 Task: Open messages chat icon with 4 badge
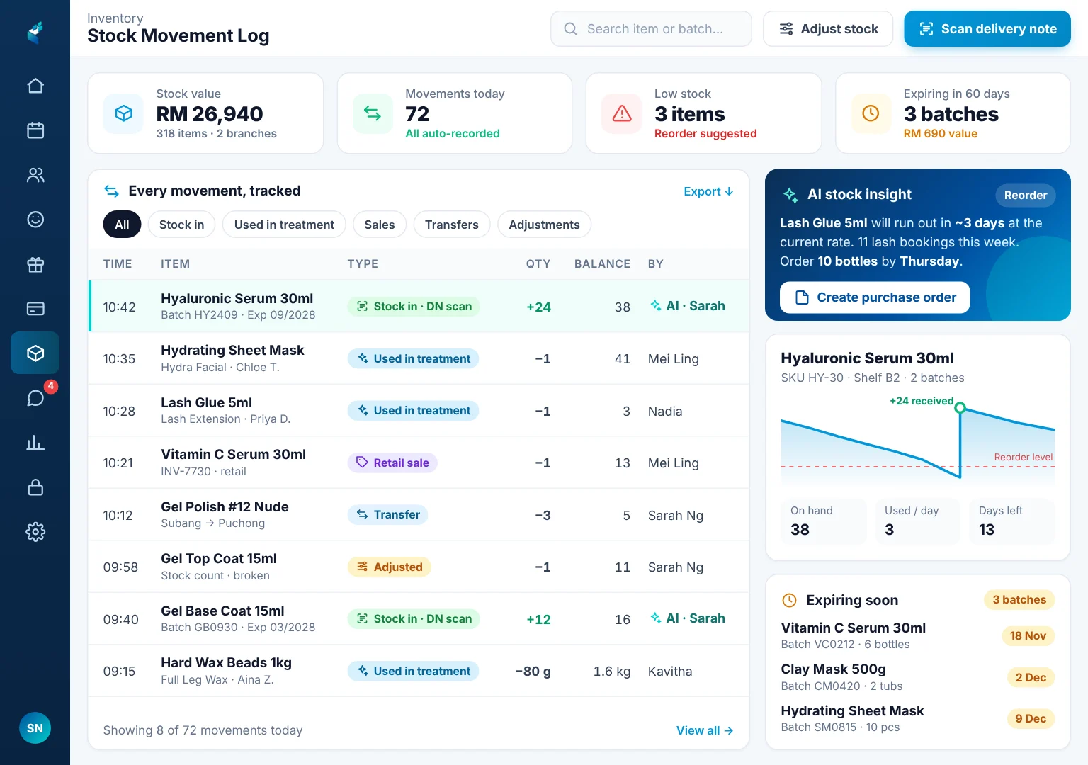point(35,397)
